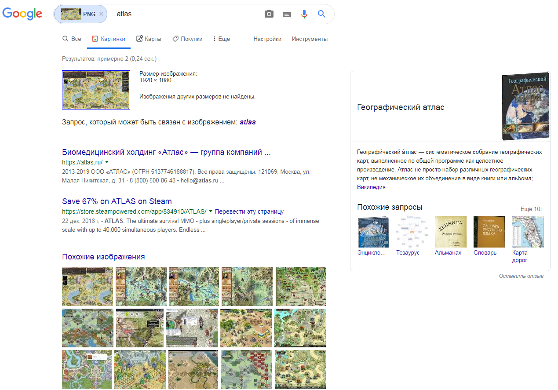This screenshot has height=390, width=558.
Task: Remove the PNG image chip from search
Action: pos(101,14)
